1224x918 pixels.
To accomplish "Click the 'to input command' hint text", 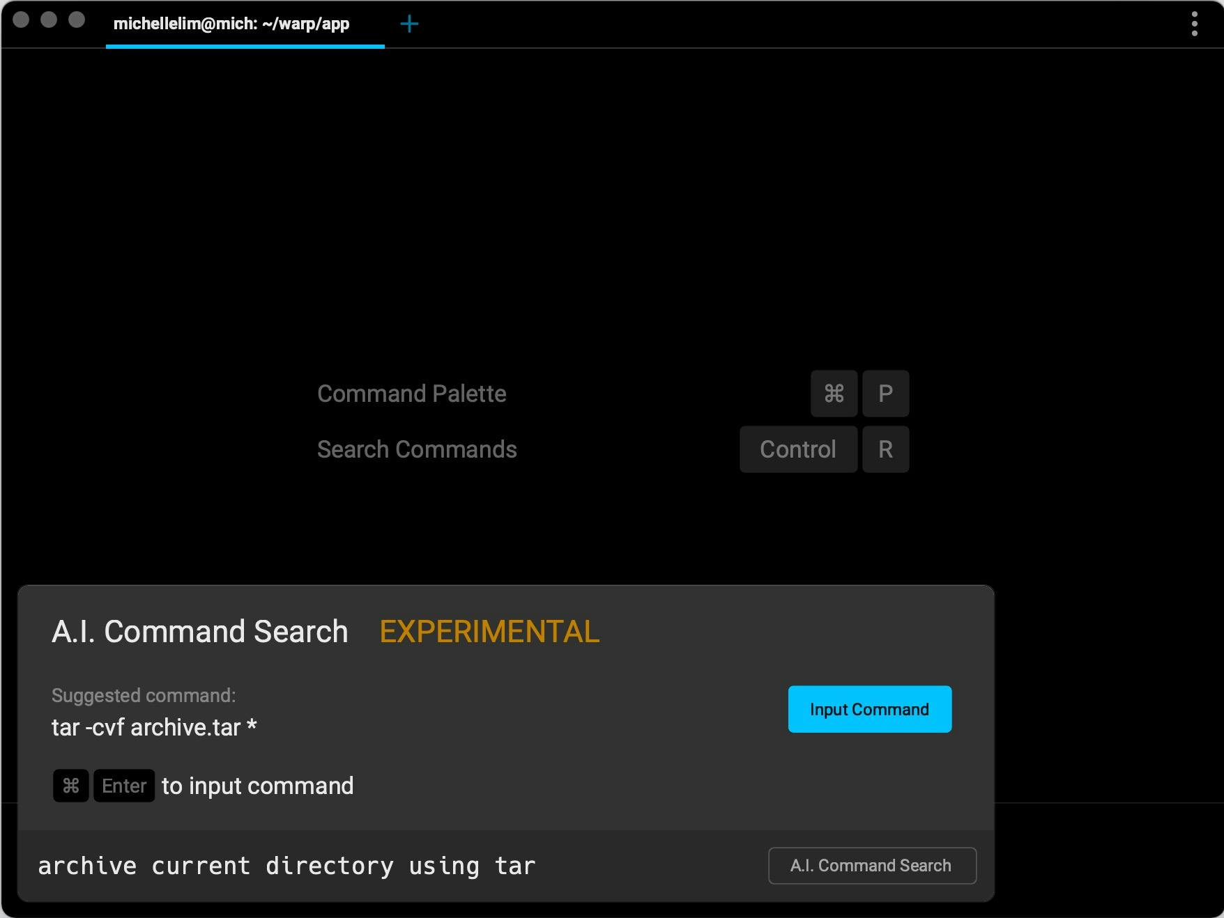I will tap(258, 786).
